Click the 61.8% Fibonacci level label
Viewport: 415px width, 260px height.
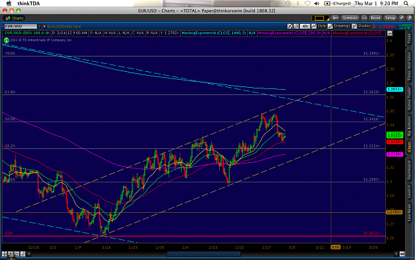coord(10,92)
